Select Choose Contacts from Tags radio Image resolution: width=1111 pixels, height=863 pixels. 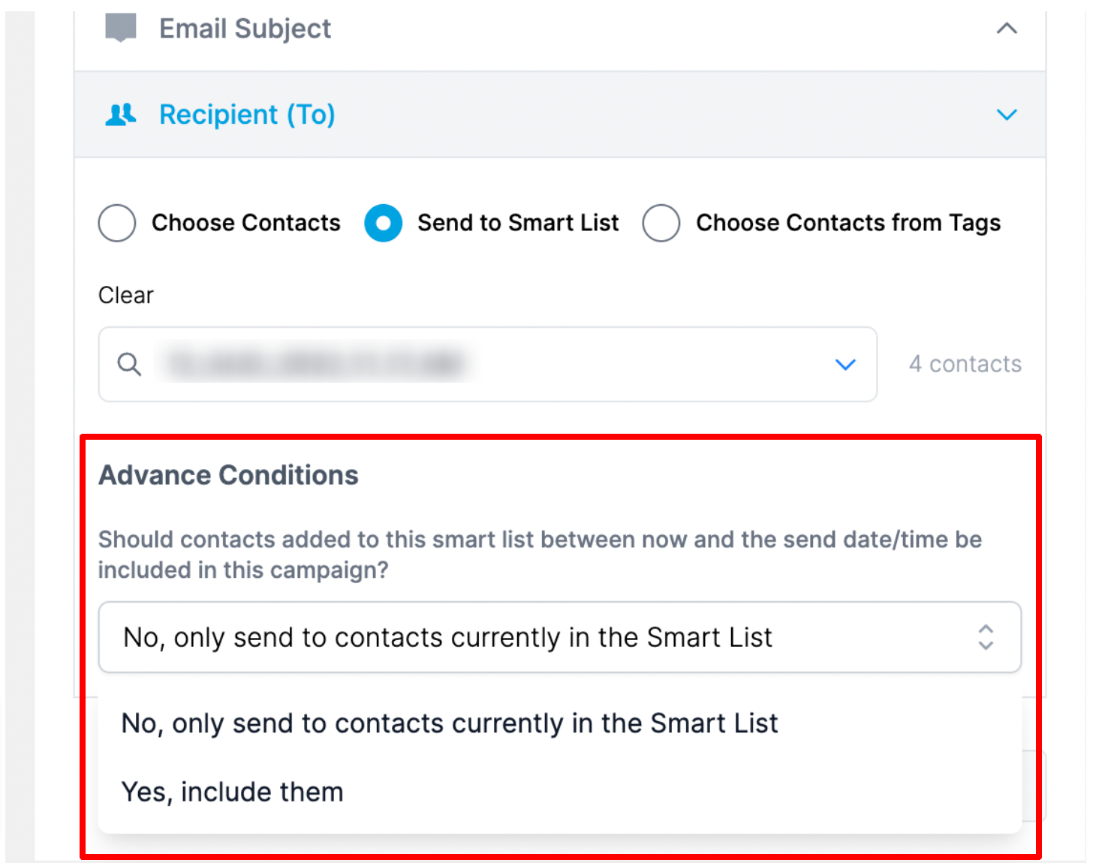(x=661, y=223)
